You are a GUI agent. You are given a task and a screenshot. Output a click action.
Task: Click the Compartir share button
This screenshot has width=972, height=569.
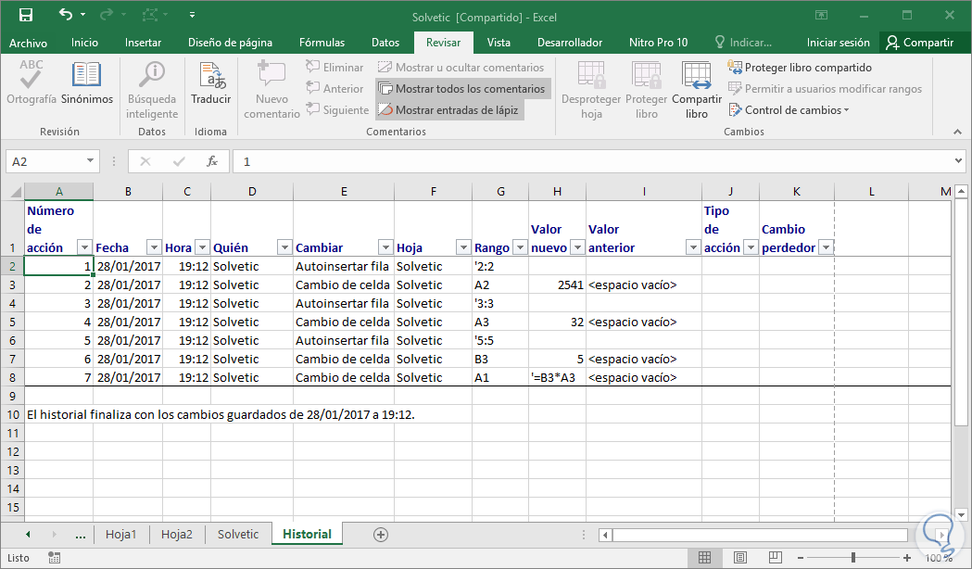(919, 43)
